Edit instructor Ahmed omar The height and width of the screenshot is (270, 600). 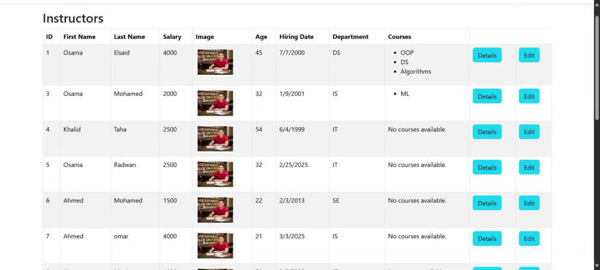click(x=529, y=239)
